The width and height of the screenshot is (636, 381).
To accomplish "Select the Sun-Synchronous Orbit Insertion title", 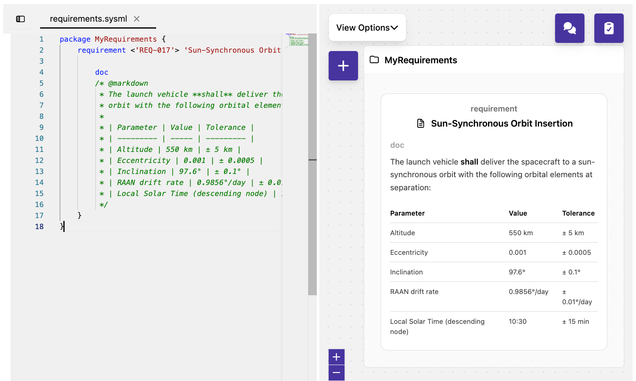I will (x=502, y=124).
